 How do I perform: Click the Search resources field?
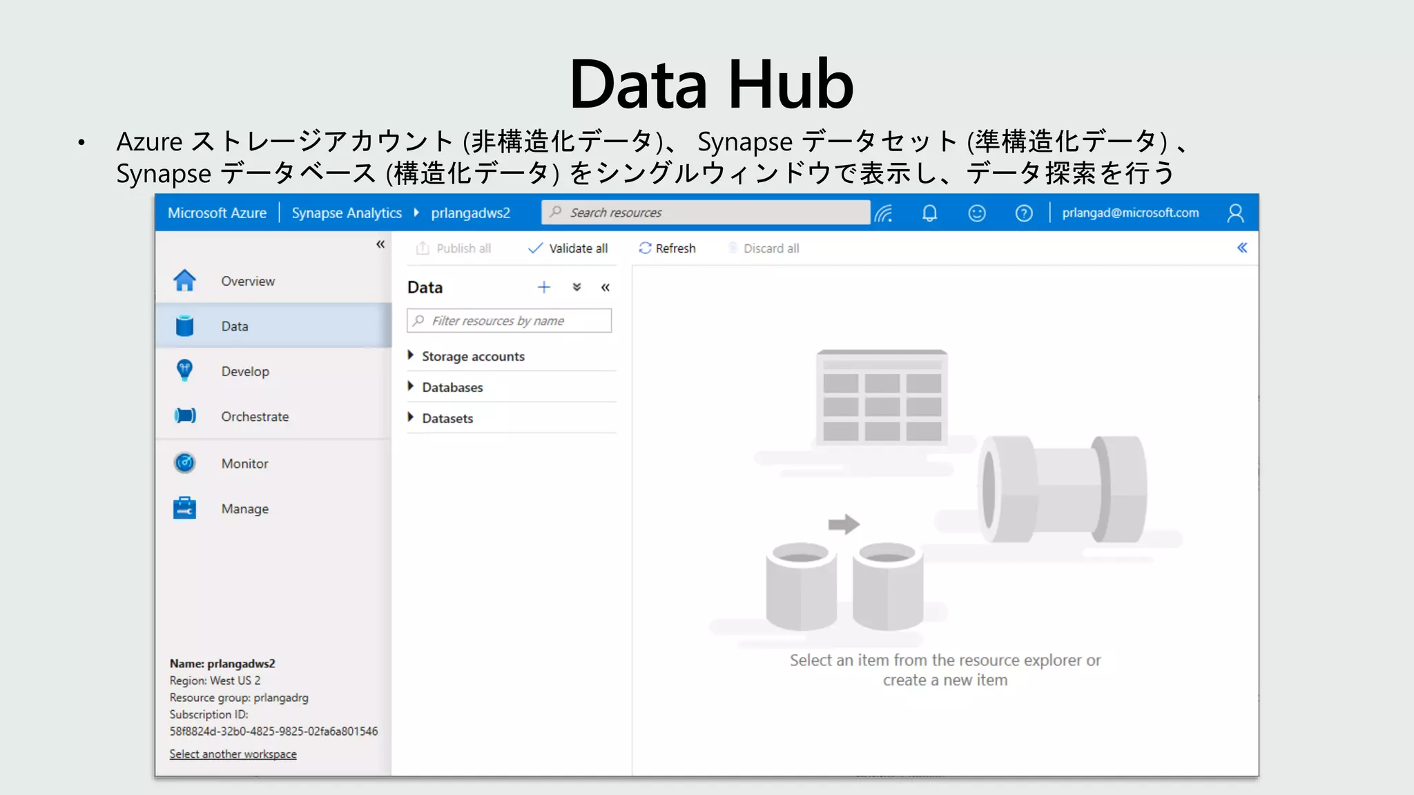[706, 213]
